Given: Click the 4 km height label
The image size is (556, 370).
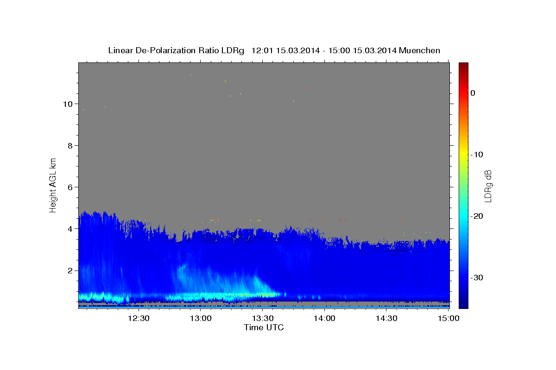Looking at the screenshot, I should tap(70, 229).
